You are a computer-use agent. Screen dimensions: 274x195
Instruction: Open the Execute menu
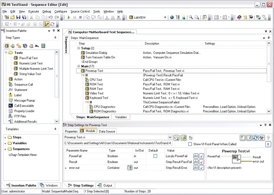33,11
